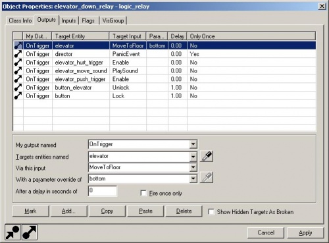This screenshot has height=243, width=329.
Task: Click the MoveToFloor cell in selected row
Action: click(x=128, y=45)
